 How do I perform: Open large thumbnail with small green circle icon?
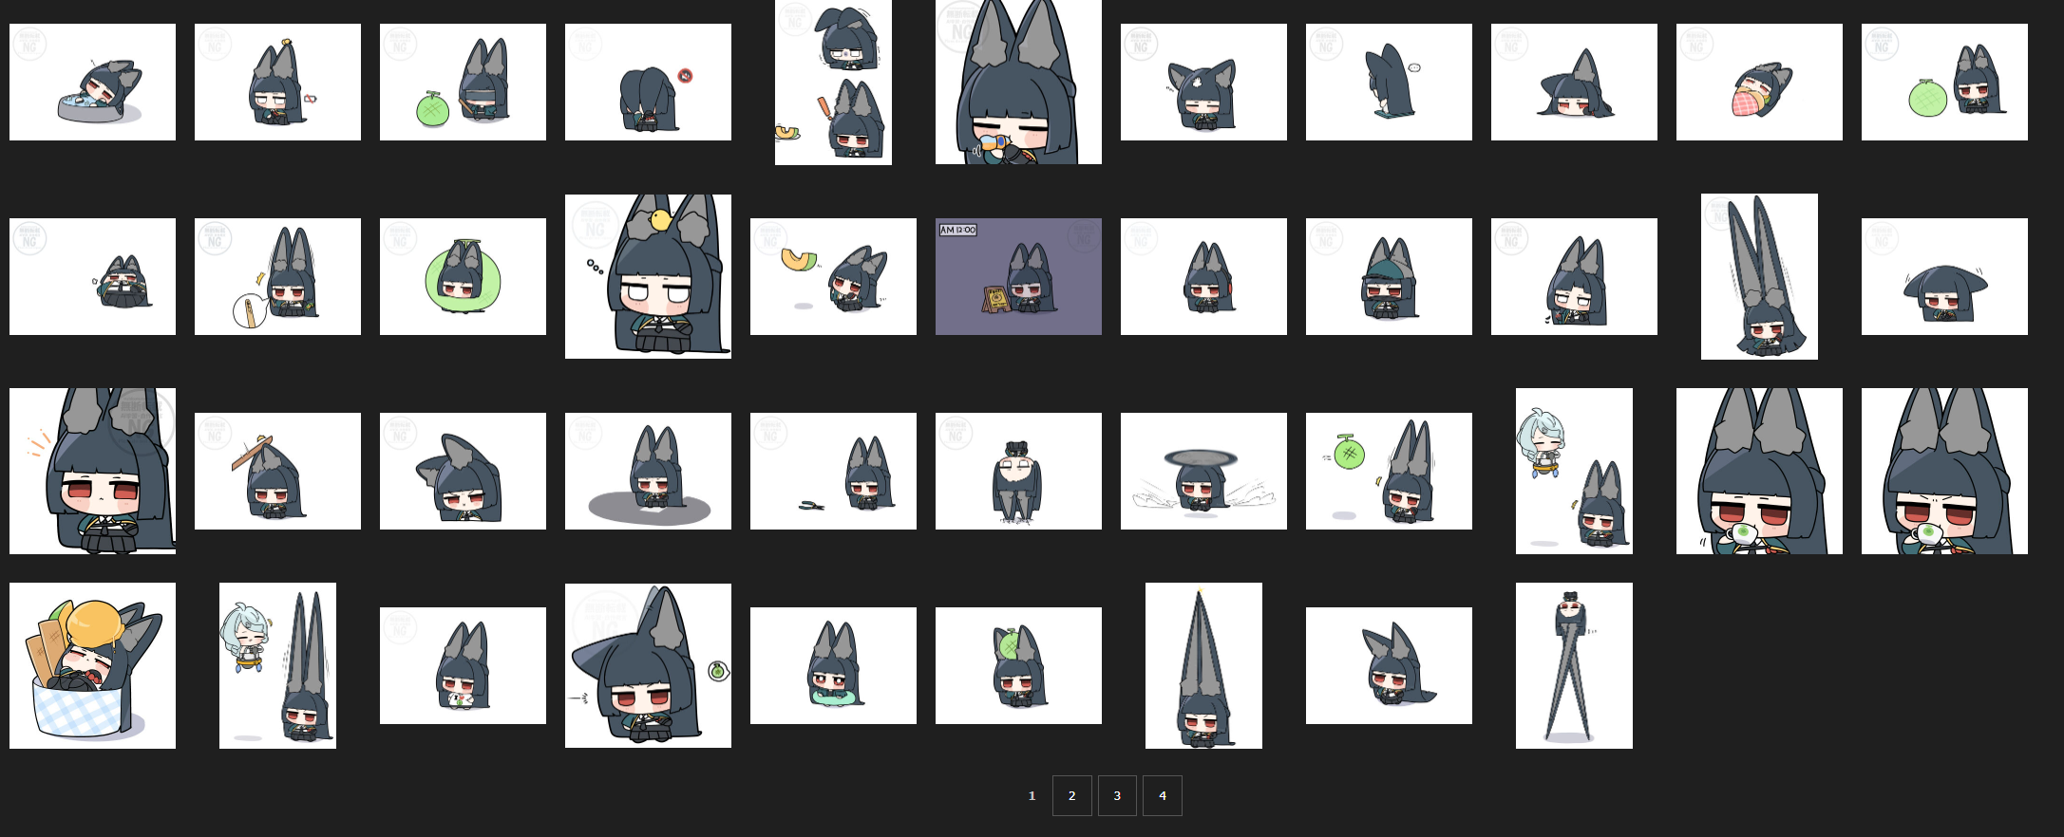coord(648,665)
